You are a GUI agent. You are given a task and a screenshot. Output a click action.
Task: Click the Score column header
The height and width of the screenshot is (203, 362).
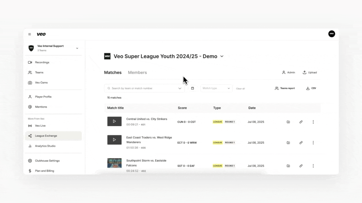click(x=182, y=108)
